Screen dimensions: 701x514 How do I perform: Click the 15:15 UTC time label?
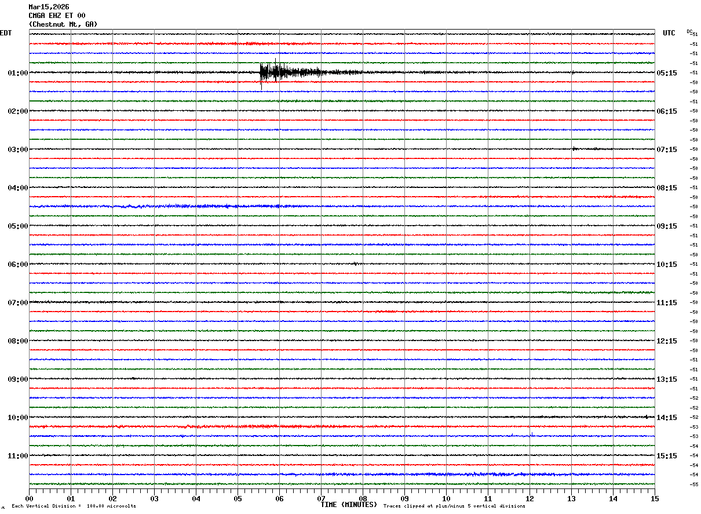point(666,456)
